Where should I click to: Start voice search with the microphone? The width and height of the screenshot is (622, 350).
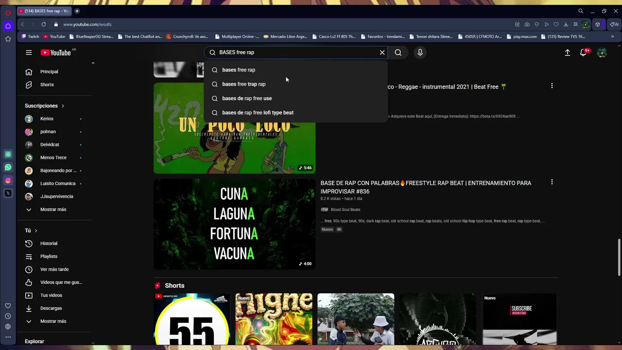pyautogui.click(x=420, y=52)
